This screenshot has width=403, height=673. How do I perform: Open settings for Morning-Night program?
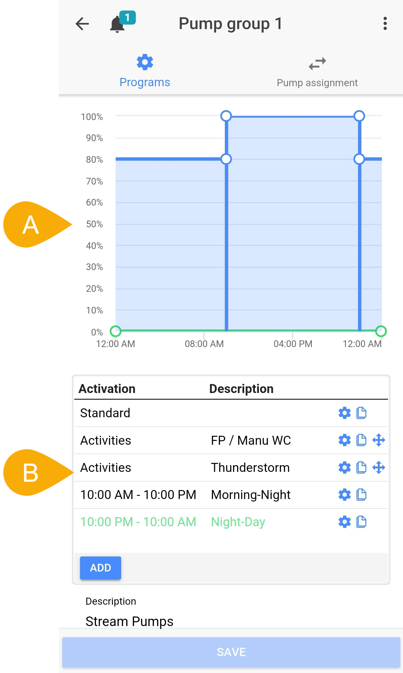(x=344, y=495)
